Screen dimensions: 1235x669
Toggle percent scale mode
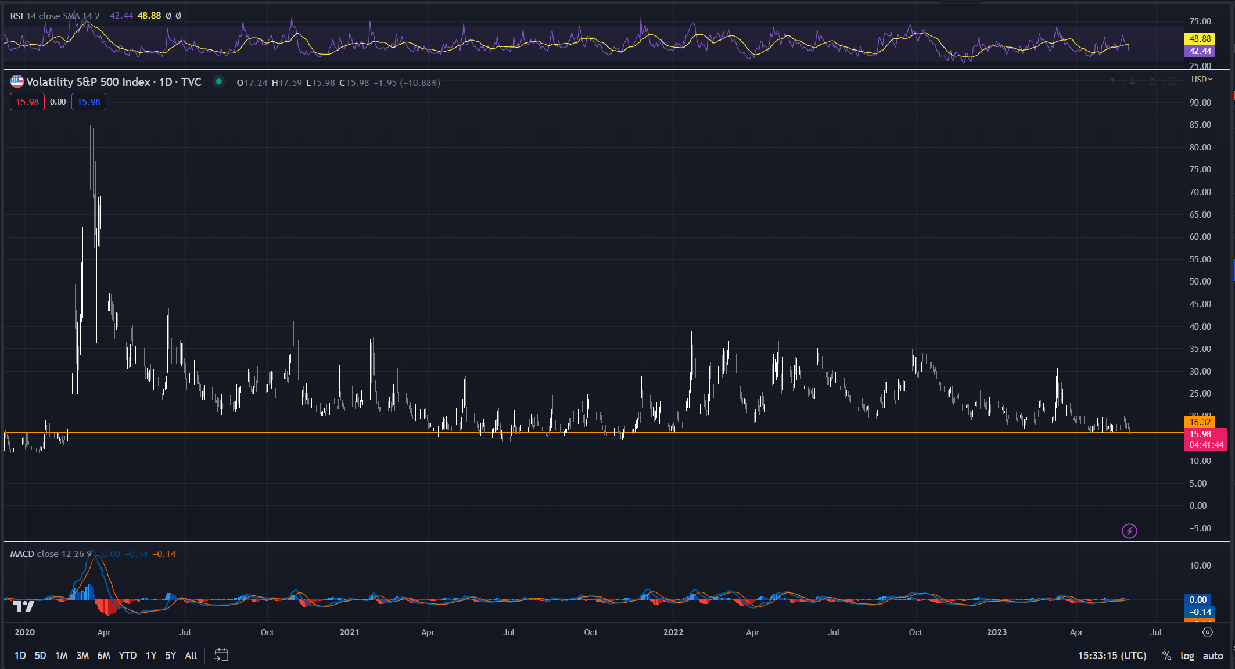[1166, 656]
